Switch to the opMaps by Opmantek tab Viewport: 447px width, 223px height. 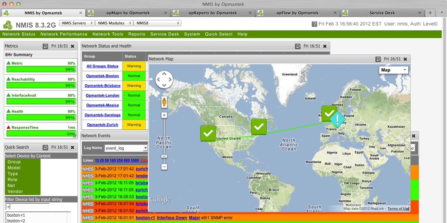(128, 13)
